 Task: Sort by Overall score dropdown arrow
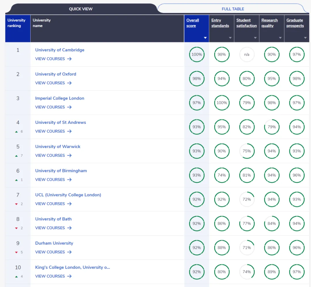(x=205, y=38)
